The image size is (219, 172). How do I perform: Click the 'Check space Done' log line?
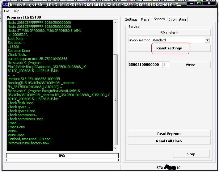(x=21, y=111)
